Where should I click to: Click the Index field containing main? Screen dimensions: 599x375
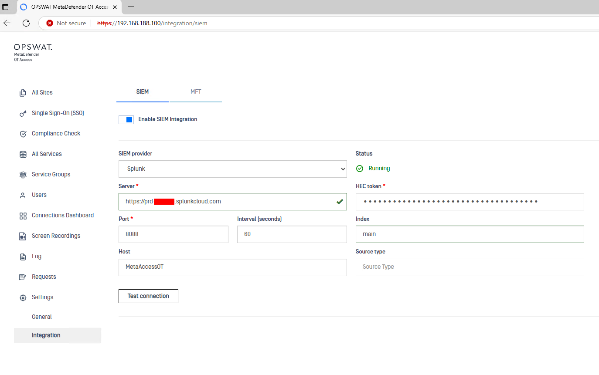pos(470,234)
